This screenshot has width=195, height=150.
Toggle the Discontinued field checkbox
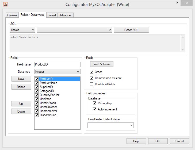(37, 115)
